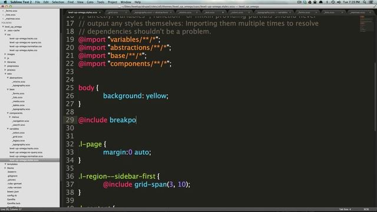Collapse the sass folder
Screen dimensions: 377x212
[5, 74]
